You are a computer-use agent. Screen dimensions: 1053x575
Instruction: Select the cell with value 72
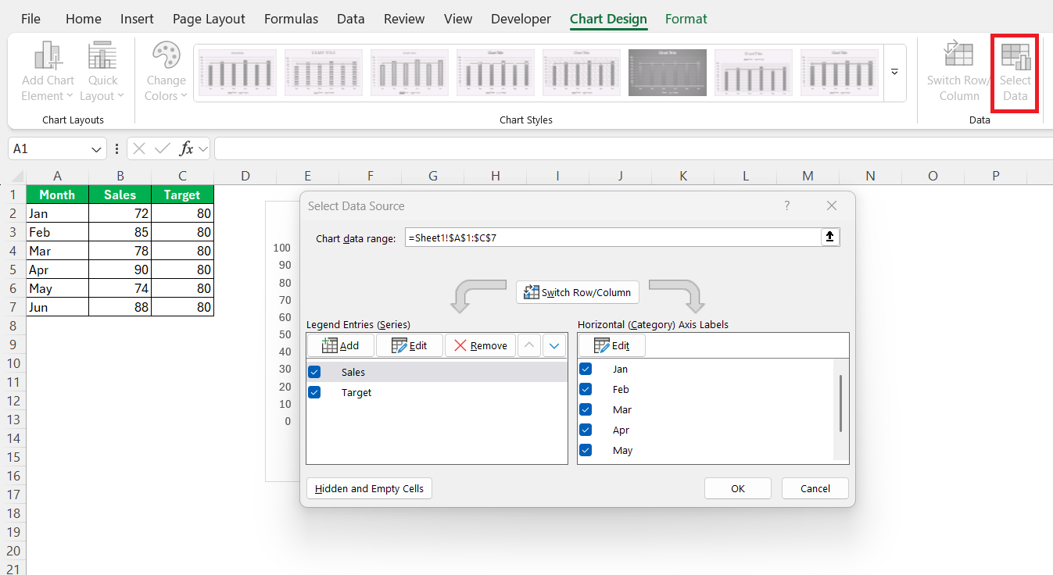(120, 213)
